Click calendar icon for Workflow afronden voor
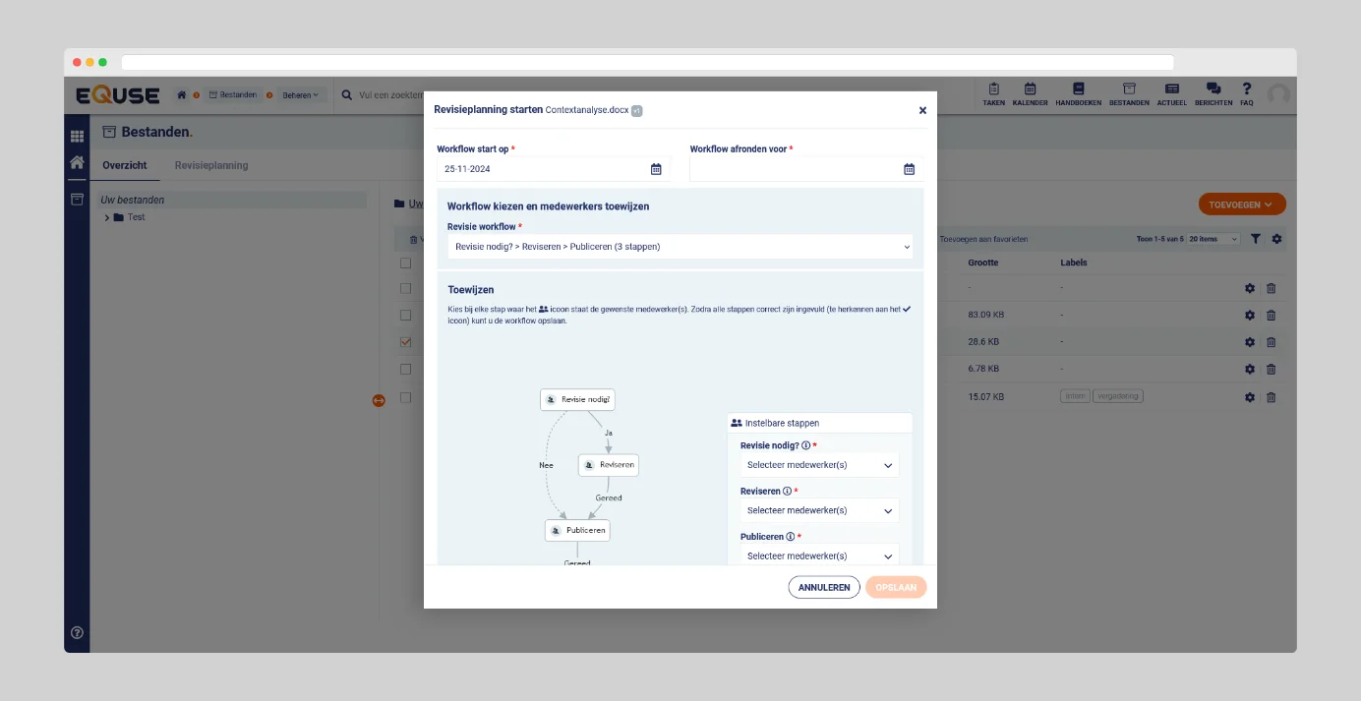The image size is (1361, 701). point(909,169)
